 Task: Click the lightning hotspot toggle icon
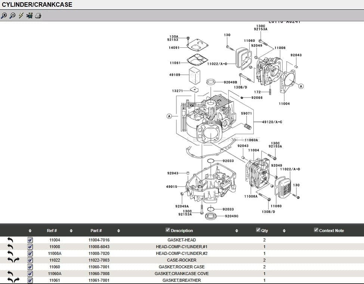point(21,16)
